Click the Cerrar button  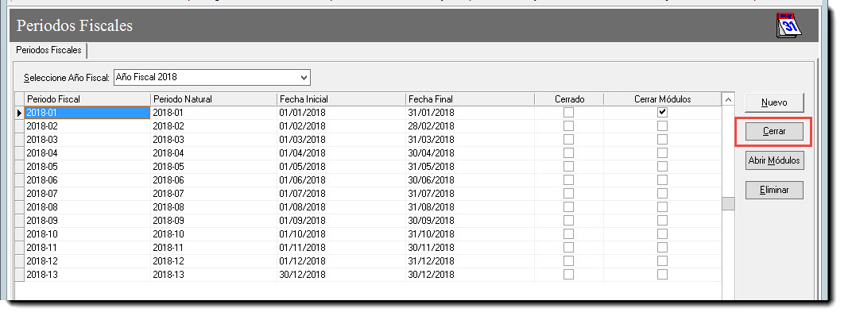(774, 131)
